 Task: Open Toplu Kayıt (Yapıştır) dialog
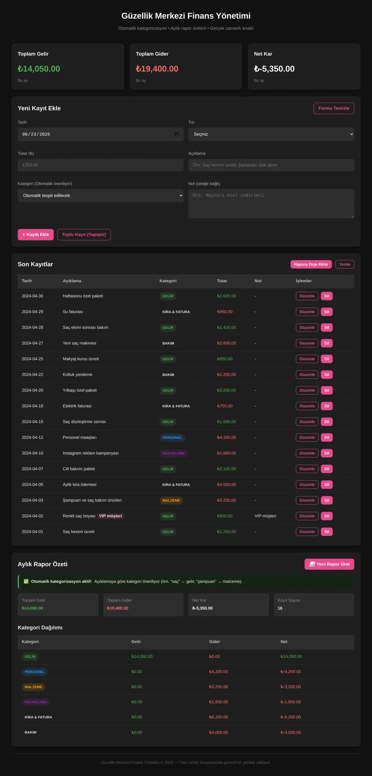coord(84,235)
